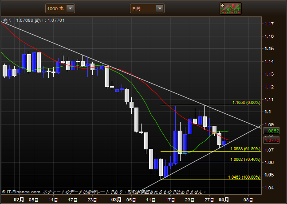The height and width of the screenshot is (204, 287).
Task: Click the 1.17 price axis label
Action: coord(269,24)
